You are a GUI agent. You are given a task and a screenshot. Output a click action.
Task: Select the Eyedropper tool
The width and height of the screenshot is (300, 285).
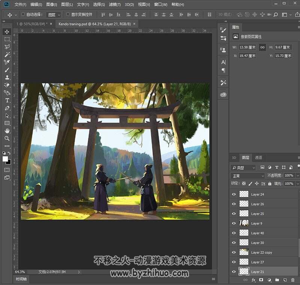click(x=7, y=62)
